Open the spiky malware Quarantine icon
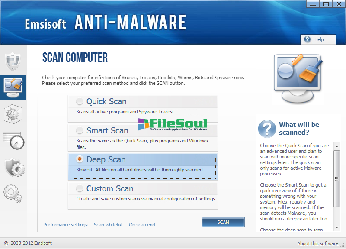The image size is (346, 249). pos(13,114)
